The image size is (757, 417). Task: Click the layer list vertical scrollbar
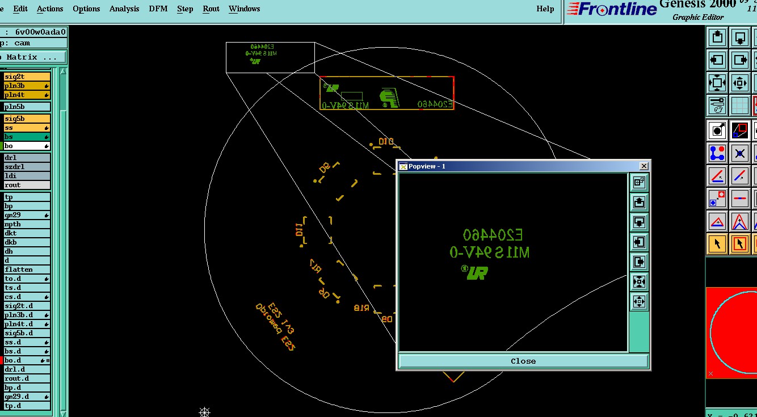[x=63, y=241]
